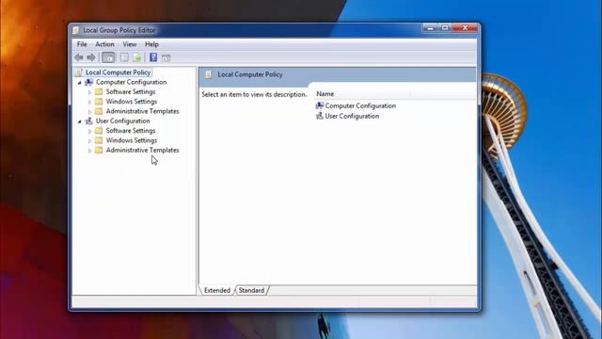The height and width of the screenshot is (339, 602).
Task: Toggle the Show/Hide Action Pane toolbar icon
Action: [166, 58]
